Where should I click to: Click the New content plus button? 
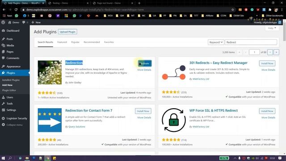click(36, 22)
